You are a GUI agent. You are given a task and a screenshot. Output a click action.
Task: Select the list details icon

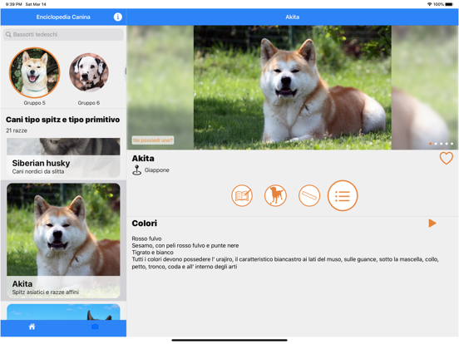[x=343, y=196]
